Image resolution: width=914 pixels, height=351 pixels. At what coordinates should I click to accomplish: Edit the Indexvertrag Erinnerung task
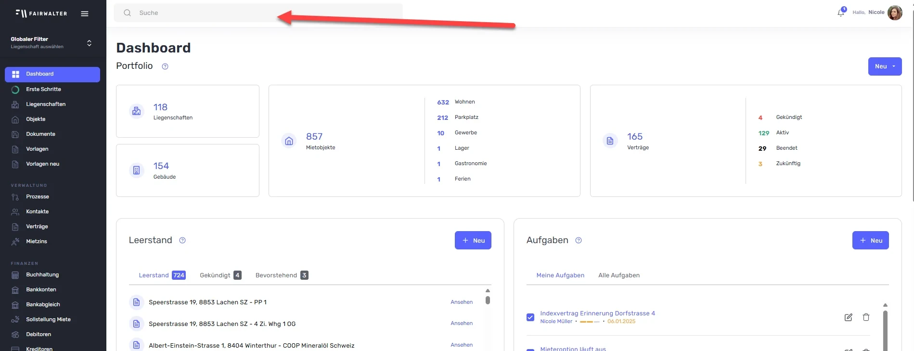849,317
